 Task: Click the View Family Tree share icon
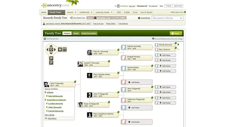[71, 18]
